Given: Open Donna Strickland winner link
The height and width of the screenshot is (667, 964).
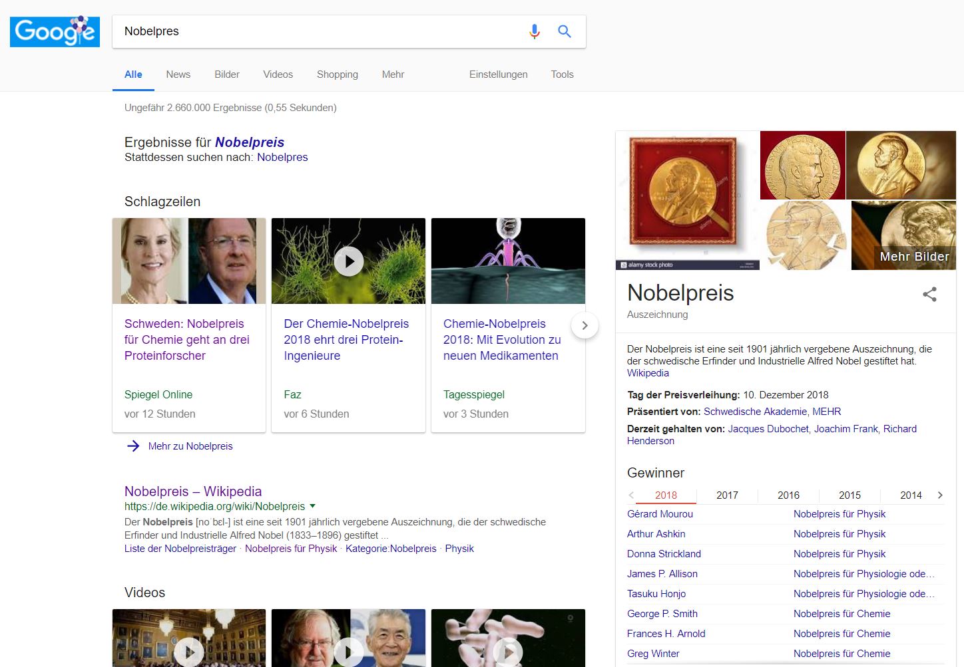Looking at the screenshot, I should pyautogui.click(x=664, y=554).
